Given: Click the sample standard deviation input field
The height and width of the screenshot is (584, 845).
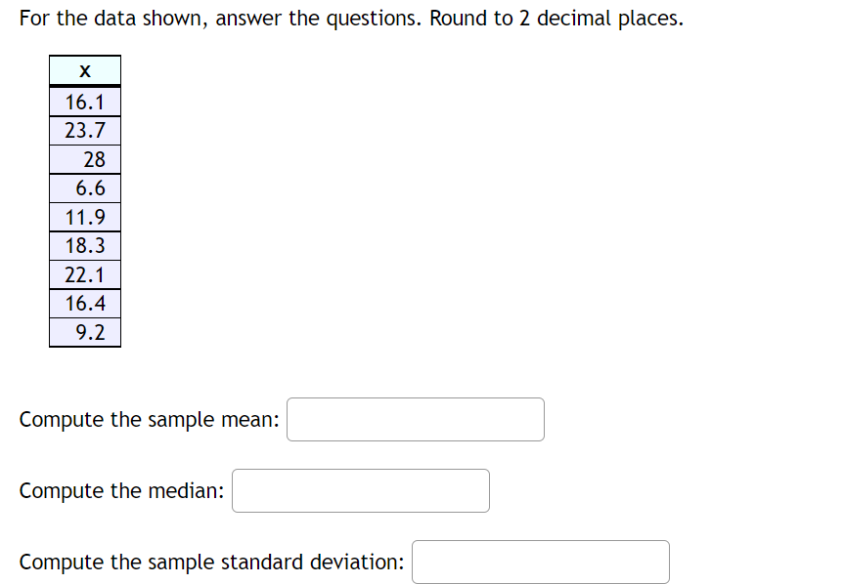Looking at the screenshot, I should [540, 562].
